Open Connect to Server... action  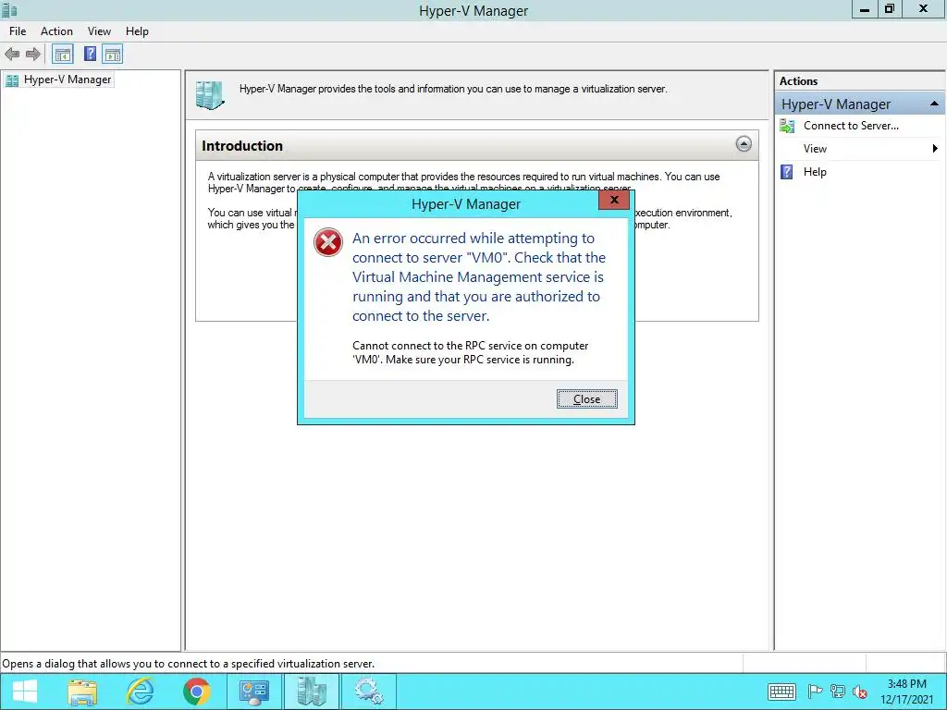coord(851,126)
